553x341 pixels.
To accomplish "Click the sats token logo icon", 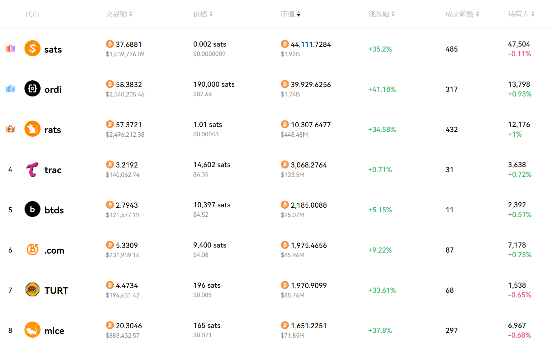I will pos(33,49).
